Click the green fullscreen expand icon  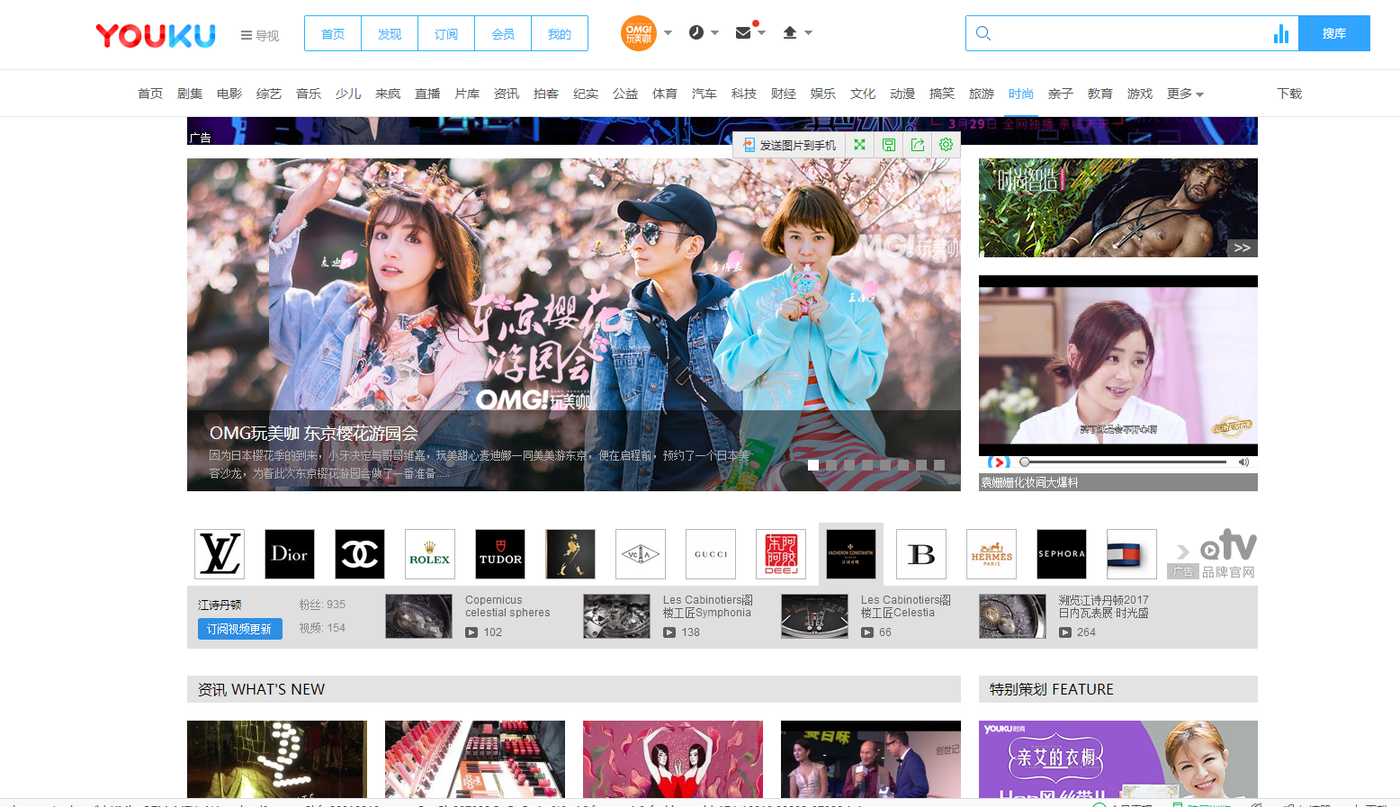[859, 144]
